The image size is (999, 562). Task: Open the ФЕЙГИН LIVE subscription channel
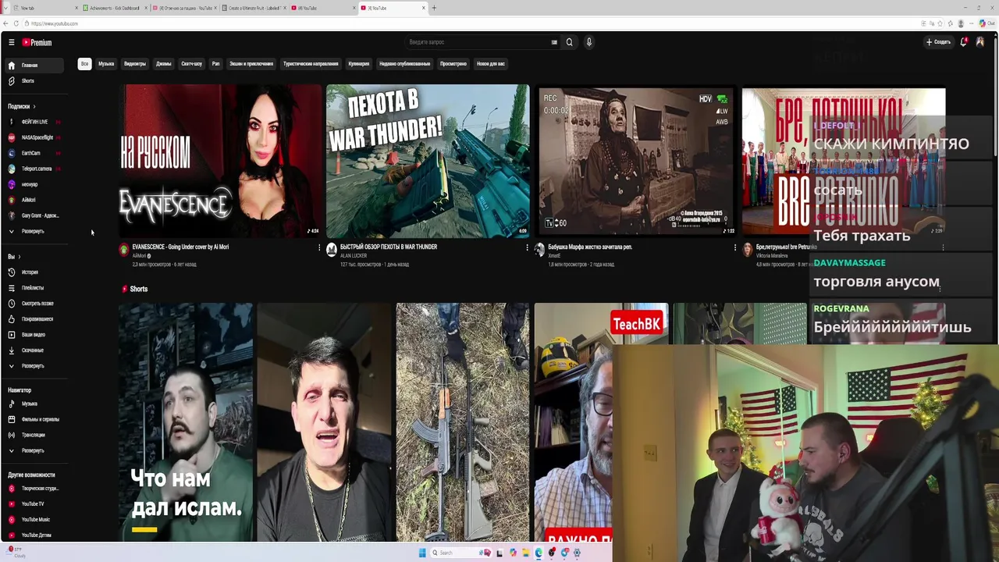[x=34, y=123]
